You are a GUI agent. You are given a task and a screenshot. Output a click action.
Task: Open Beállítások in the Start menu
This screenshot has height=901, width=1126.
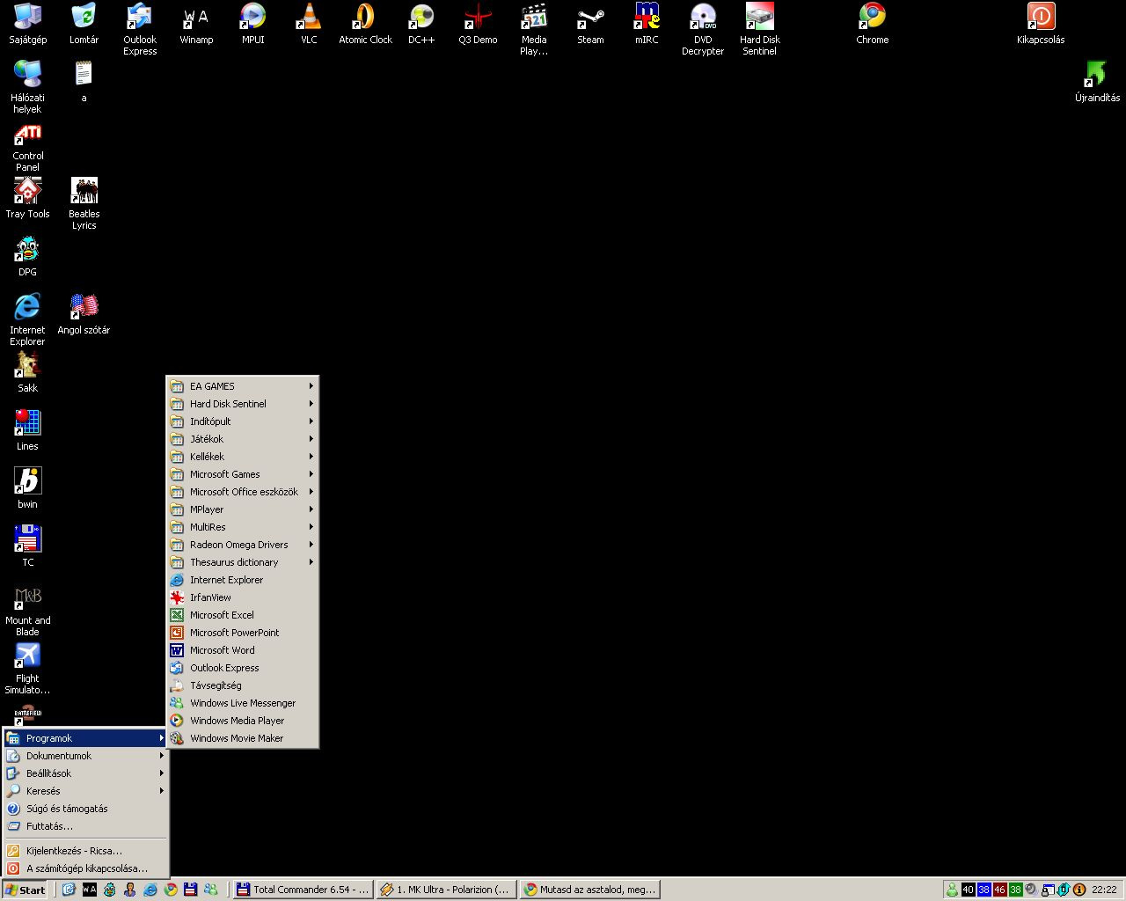(85, 773)
